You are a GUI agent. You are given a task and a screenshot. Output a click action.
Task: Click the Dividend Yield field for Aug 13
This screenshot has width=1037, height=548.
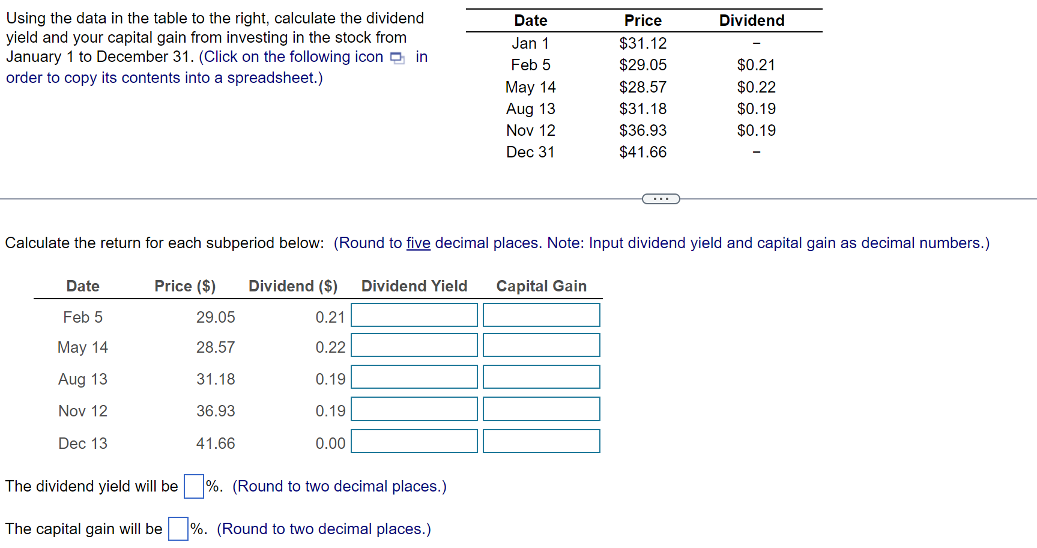tap(413, 378)
